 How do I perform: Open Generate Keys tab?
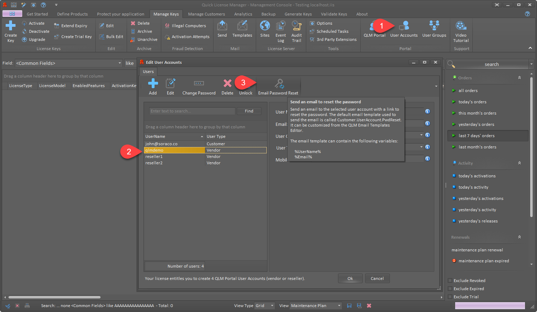pyautogui.click(x=298, y=14)
